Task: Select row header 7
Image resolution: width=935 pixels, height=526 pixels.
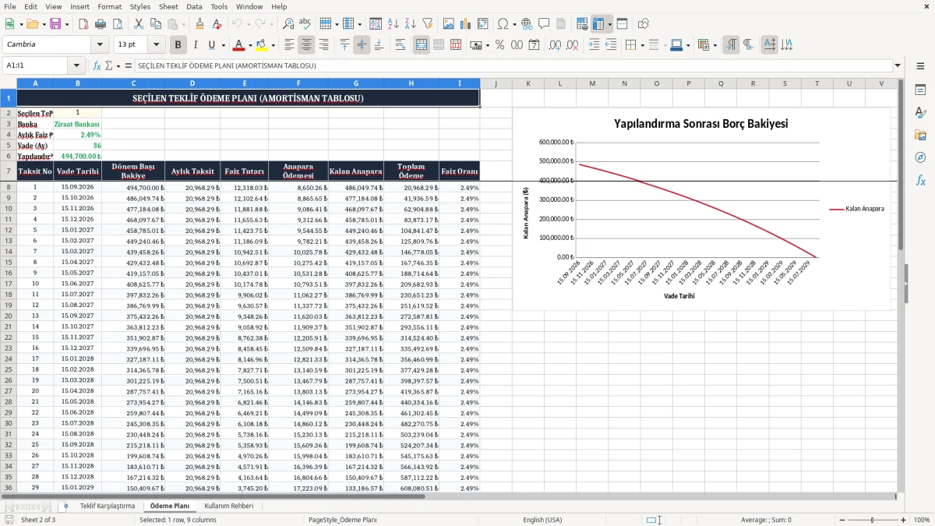Action: click(8, 171)
